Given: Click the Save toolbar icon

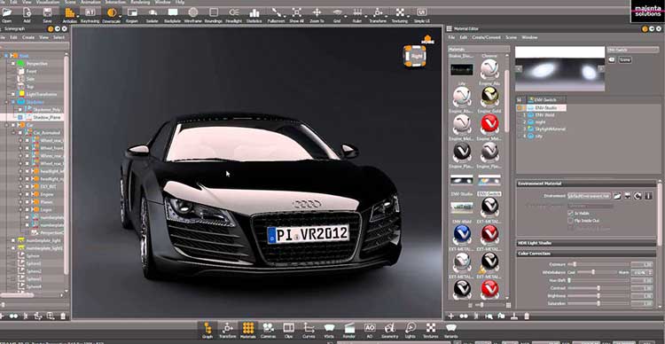Looking at the screenshot, I should [x=48, y=12].
